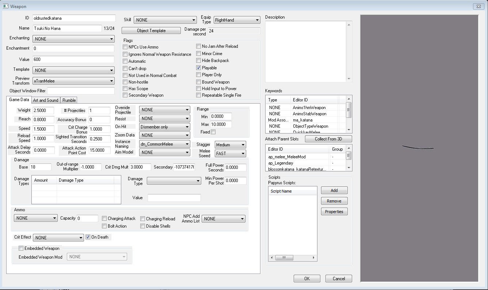This screenshot has width=488, height=290.
Task: Expand the Enchanting dropdown
Action: (x=74, y=39)
